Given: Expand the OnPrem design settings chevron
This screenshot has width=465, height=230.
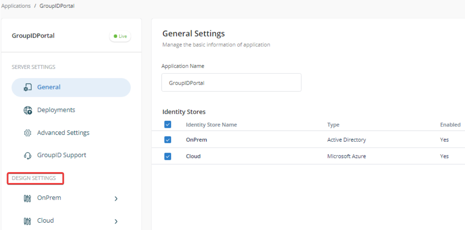Looking at the screenshot, I should click(116, 199).
